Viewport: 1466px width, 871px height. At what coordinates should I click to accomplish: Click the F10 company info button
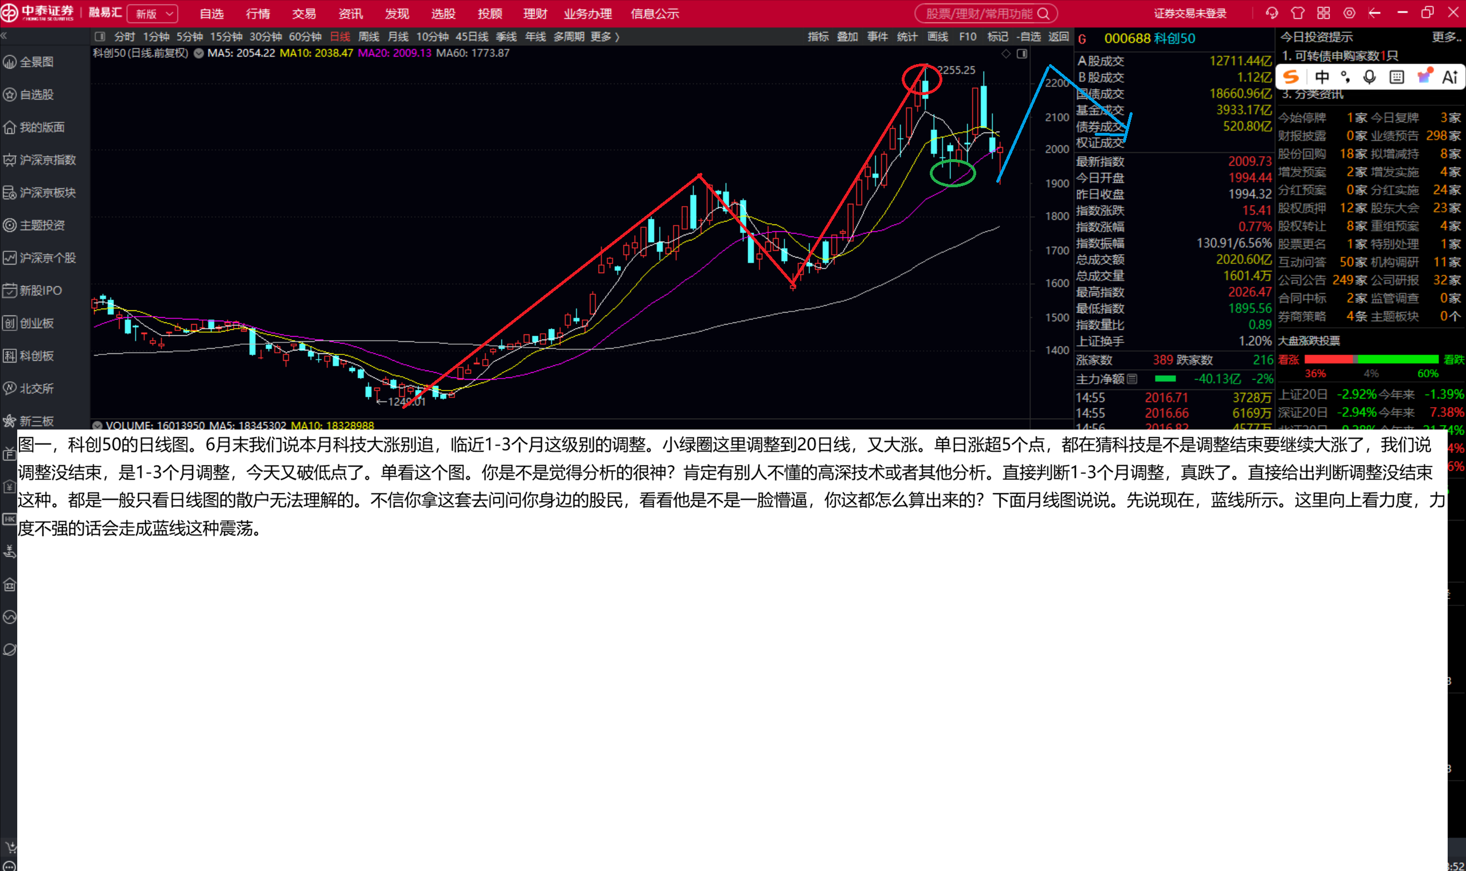coord(968,37)
